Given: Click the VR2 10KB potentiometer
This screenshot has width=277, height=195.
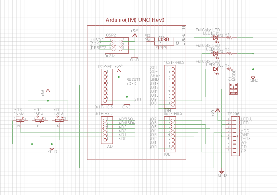Looking at the screenshot, I should tap(39, 120).
